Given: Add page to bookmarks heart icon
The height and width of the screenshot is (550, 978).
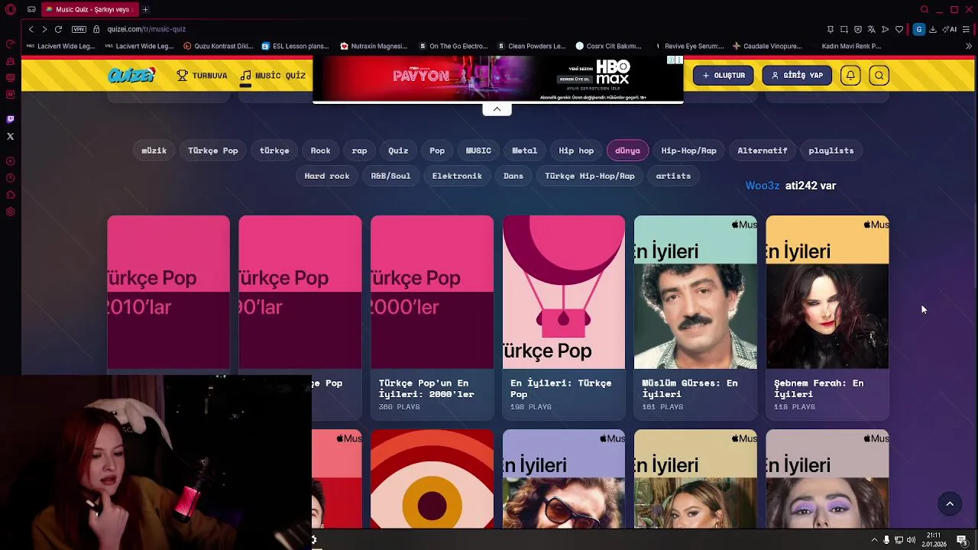Looking at the screenshot, I should coord(899,29).
